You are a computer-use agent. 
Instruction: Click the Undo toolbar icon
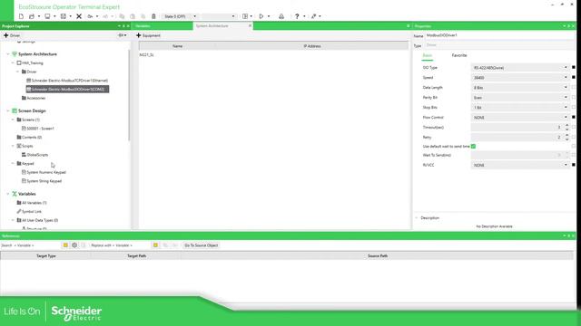(x=90, y=16)
